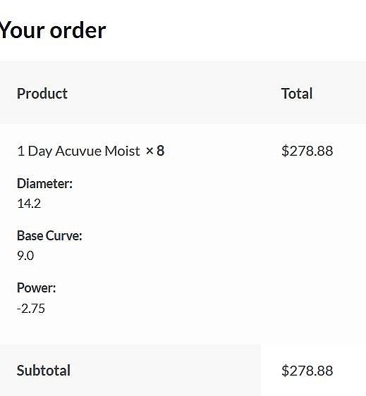Click the dollar sign in the subtotal amount

[285, 371]
